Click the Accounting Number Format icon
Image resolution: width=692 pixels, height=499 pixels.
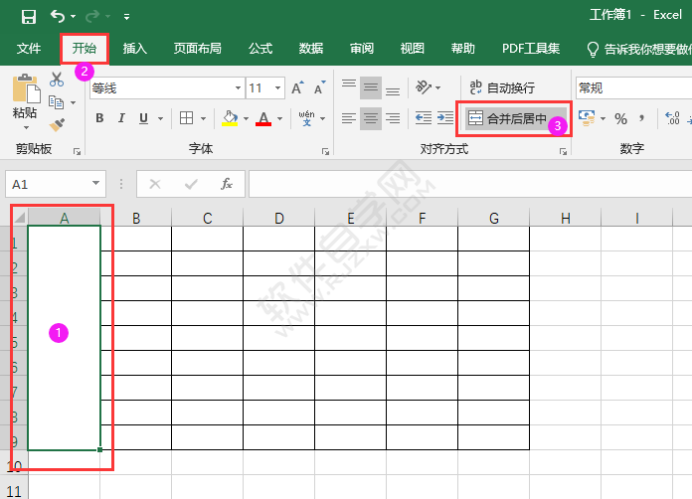coord(587,118)
